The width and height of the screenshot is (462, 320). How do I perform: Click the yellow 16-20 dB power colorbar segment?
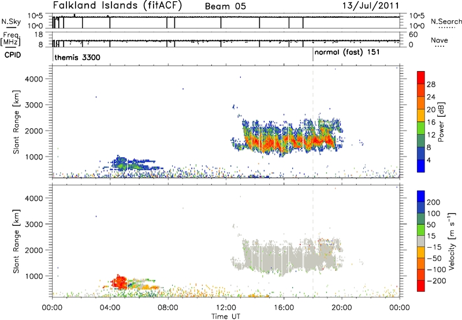pos(421,115)
